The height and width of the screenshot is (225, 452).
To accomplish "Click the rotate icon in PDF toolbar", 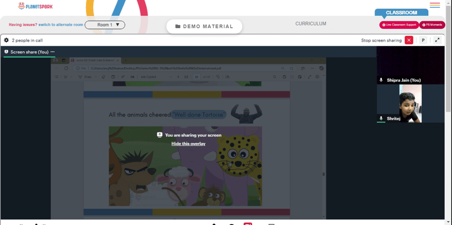I will point(218,77).
